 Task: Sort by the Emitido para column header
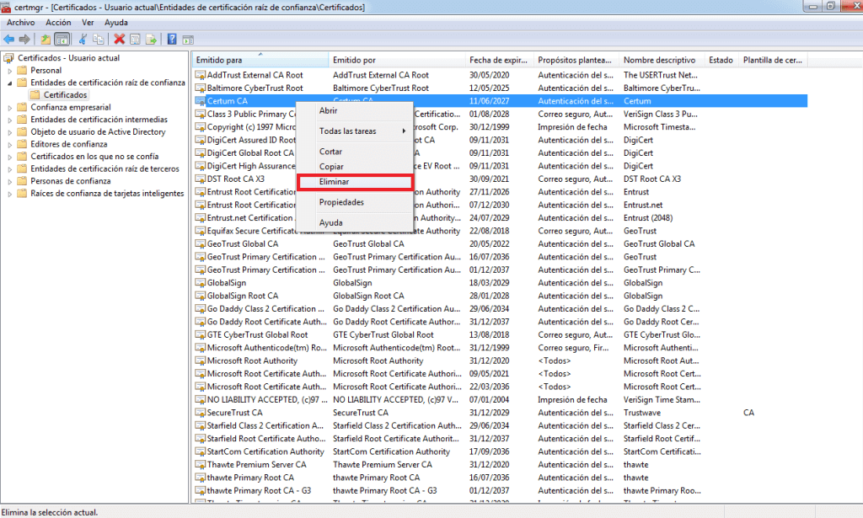tap(260, 60)
